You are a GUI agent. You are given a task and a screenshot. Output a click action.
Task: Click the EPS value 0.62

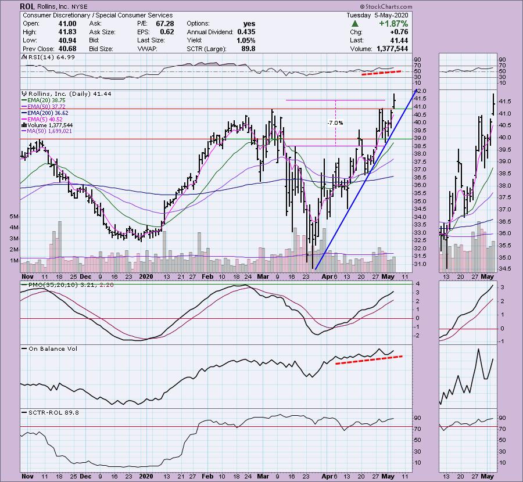pyautogui.click(x=167, y=32)
